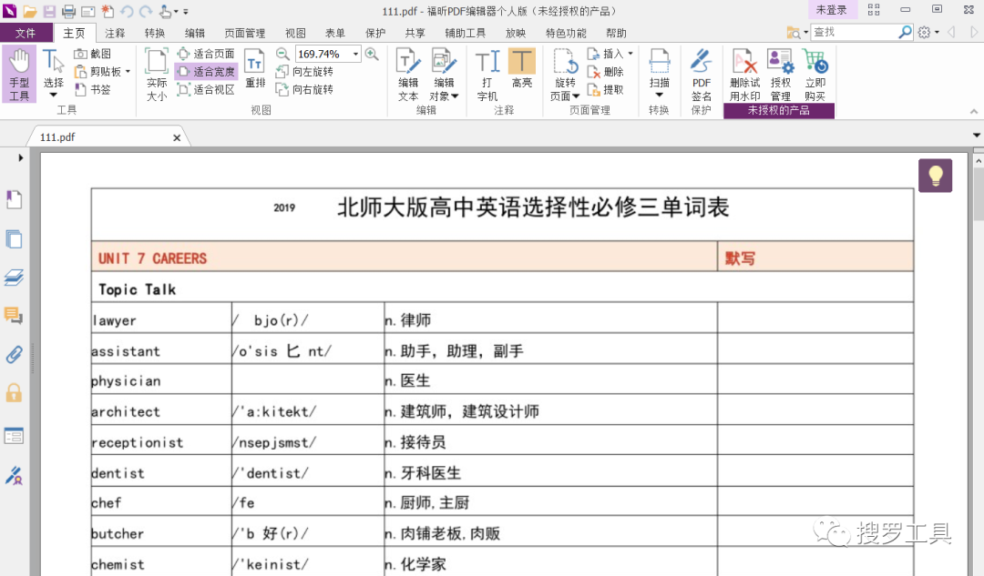Click 删除 to delete pages
Screen dimensions: 984x576
click(x=606, y=72)
